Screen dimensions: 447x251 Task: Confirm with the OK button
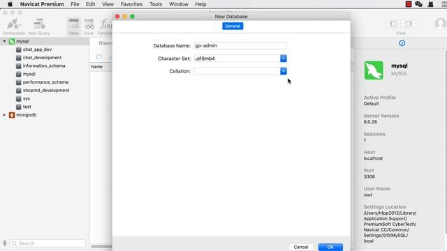click(x=330, y=247)
